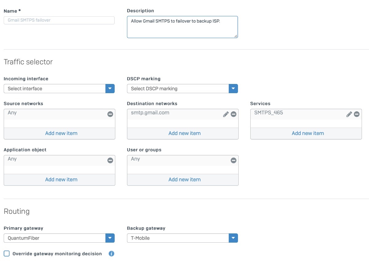
Task: Click the Override gateway monitoring decision label
Action: point(57,254)
